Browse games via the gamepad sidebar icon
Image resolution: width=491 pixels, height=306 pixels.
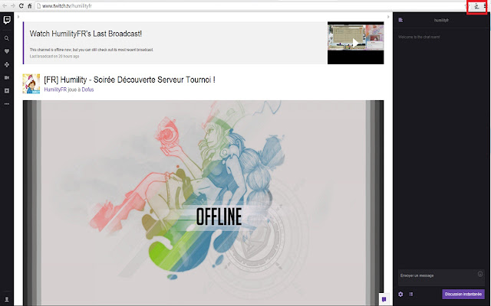pos(7,64)
